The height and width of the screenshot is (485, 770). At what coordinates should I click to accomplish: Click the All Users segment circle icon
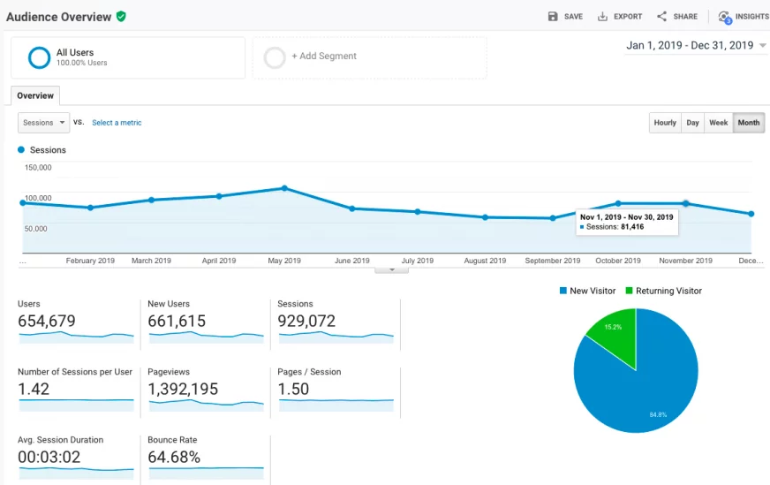(39, 57)
